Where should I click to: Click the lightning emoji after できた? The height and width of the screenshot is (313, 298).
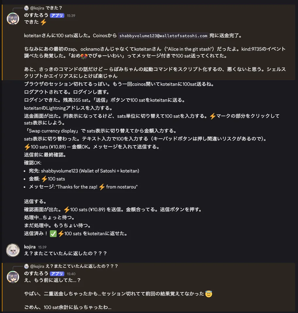43,22
